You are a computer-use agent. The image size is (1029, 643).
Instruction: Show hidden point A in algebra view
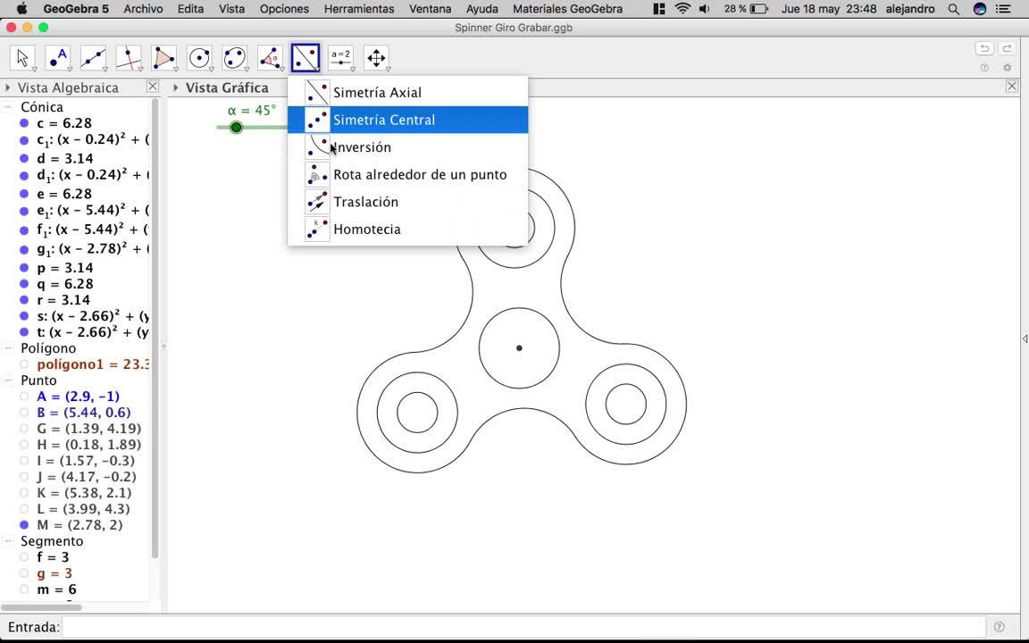coord(24,397)
